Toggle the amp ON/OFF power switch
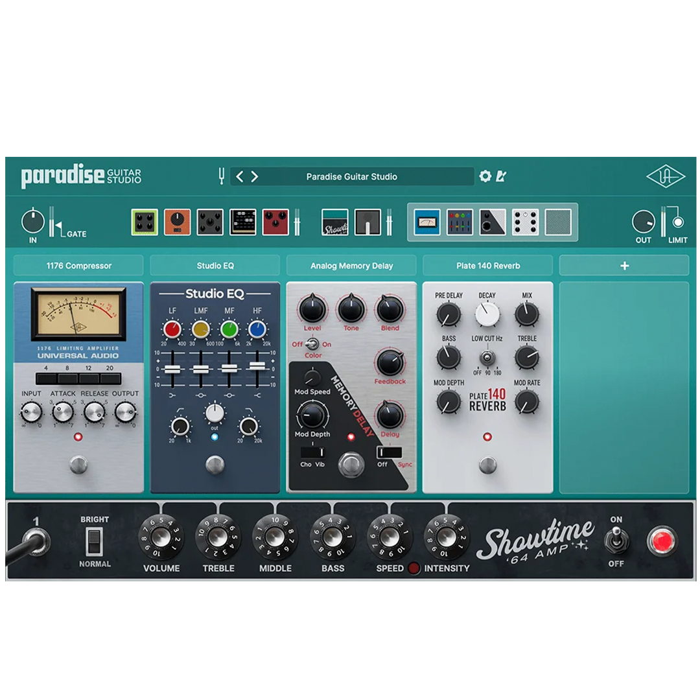The width and height of the screenshot is (700, 700). (x=616, y=540)
